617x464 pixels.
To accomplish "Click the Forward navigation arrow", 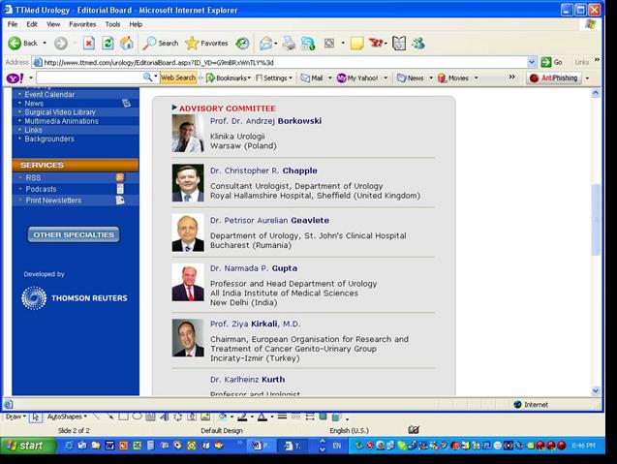I will click(x=61, y=44).
